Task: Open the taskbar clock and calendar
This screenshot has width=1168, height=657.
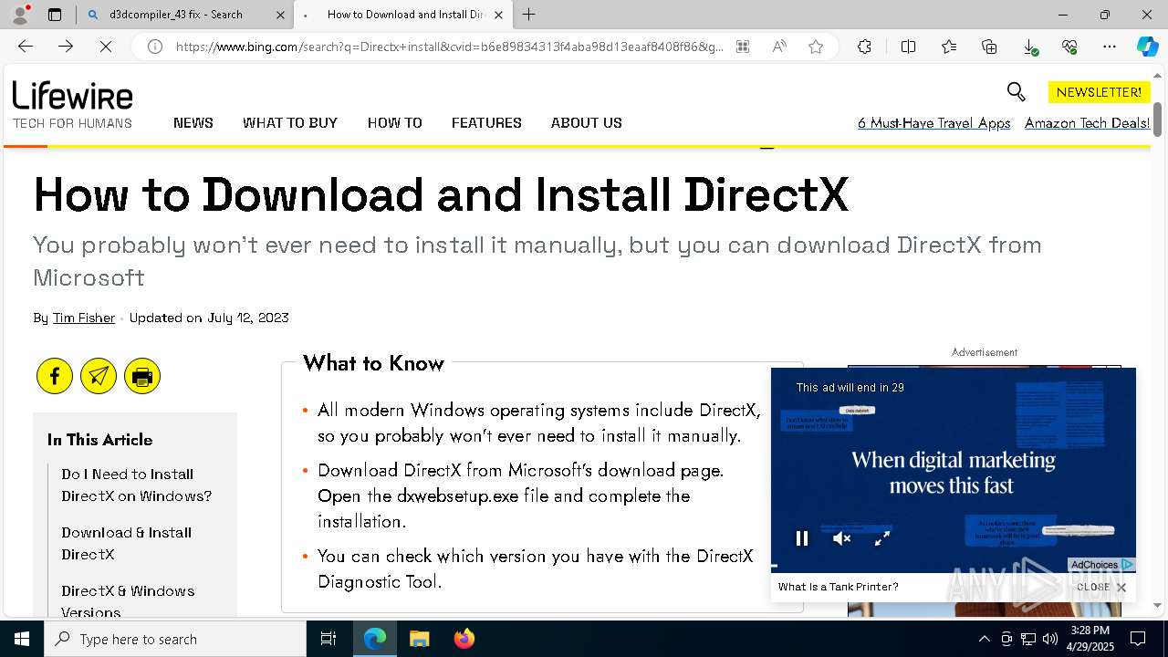Action: (1089, 639)
